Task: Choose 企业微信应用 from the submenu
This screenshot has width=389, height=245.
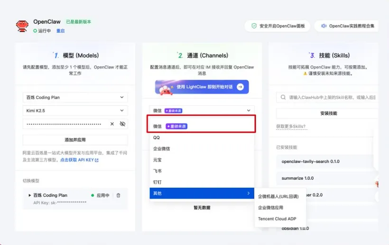Action: (280, 208)
